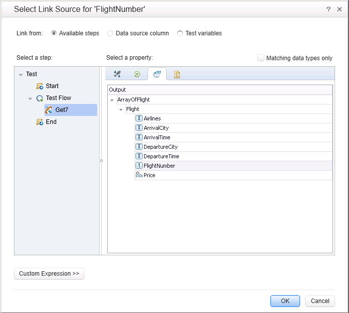Open the yellow document icon tab

(176, 74)
